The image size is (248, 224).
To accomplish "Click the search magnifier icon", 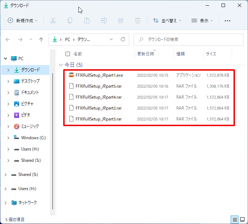I will coord(141,39).
